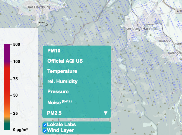Click the Darlingerode label on the map
182x135 pixels.
[x=175, y=53]
